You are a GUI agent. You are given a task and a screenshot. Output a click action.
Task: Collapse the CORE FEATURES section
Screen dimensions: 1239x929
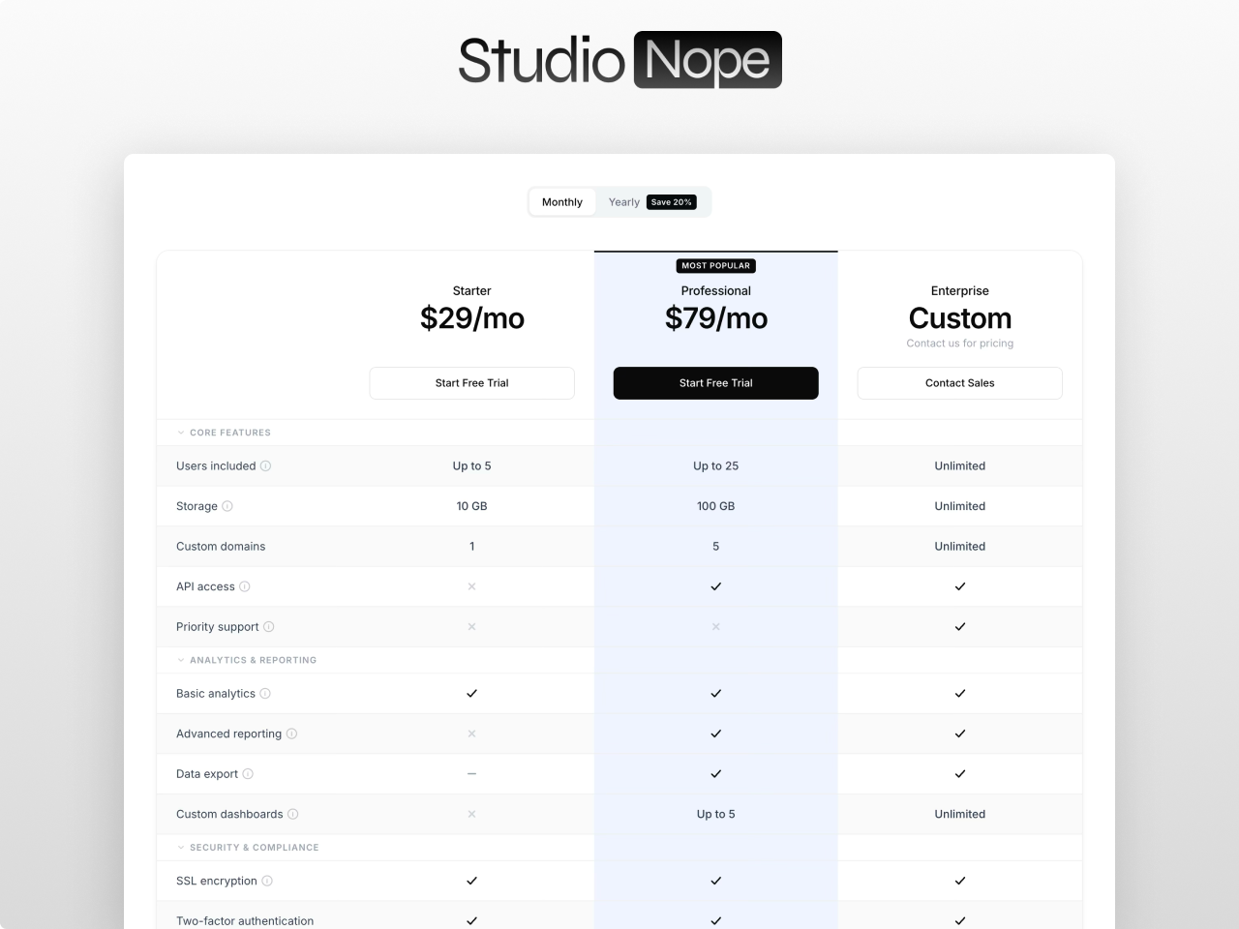point(179,433)
